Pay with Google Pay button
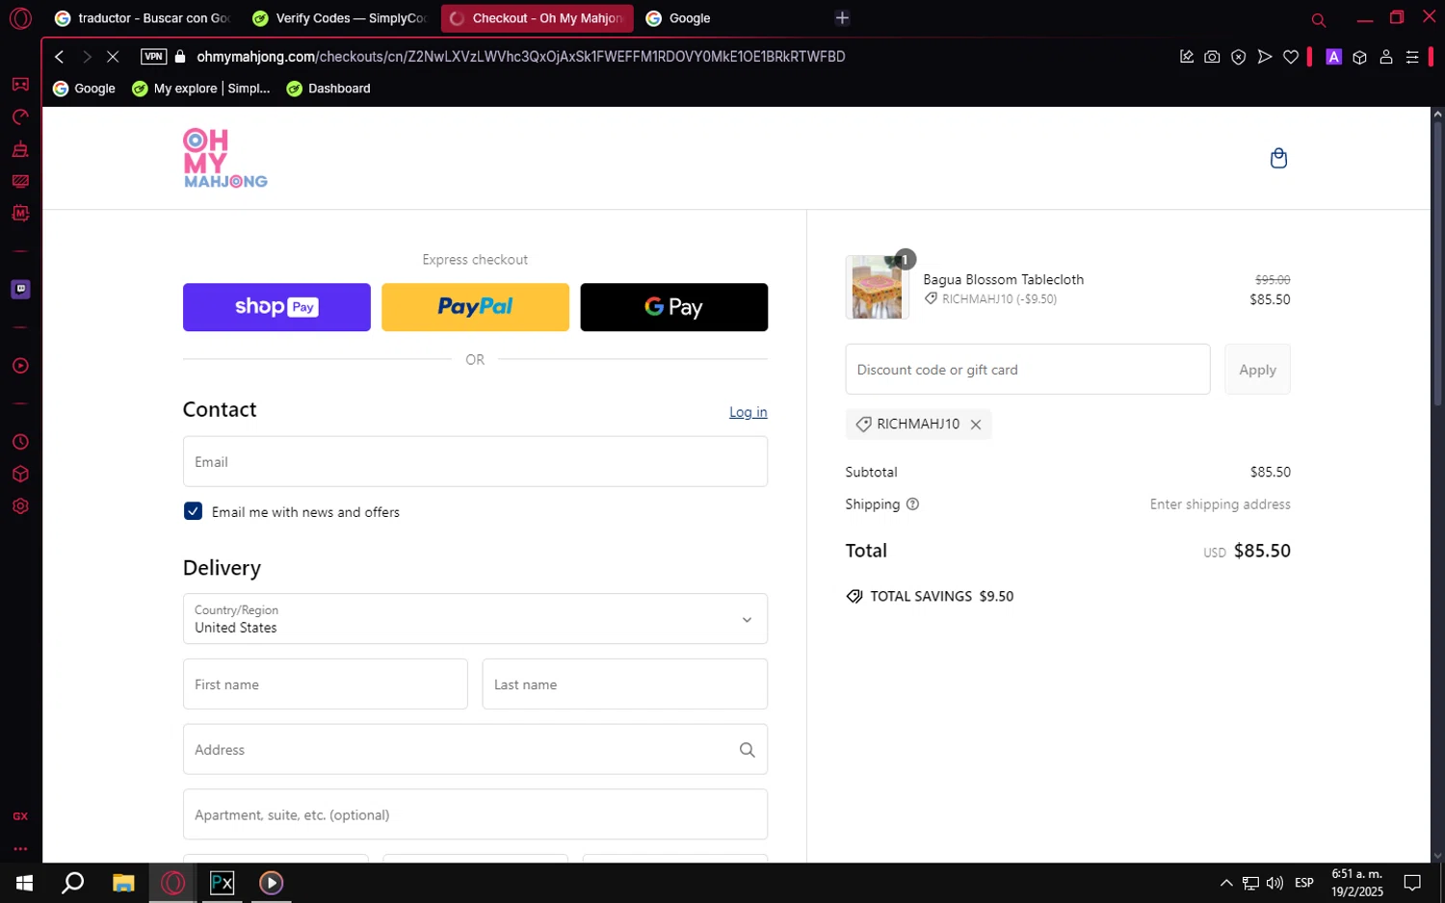The image size is (1445, 903). point(673,307)
